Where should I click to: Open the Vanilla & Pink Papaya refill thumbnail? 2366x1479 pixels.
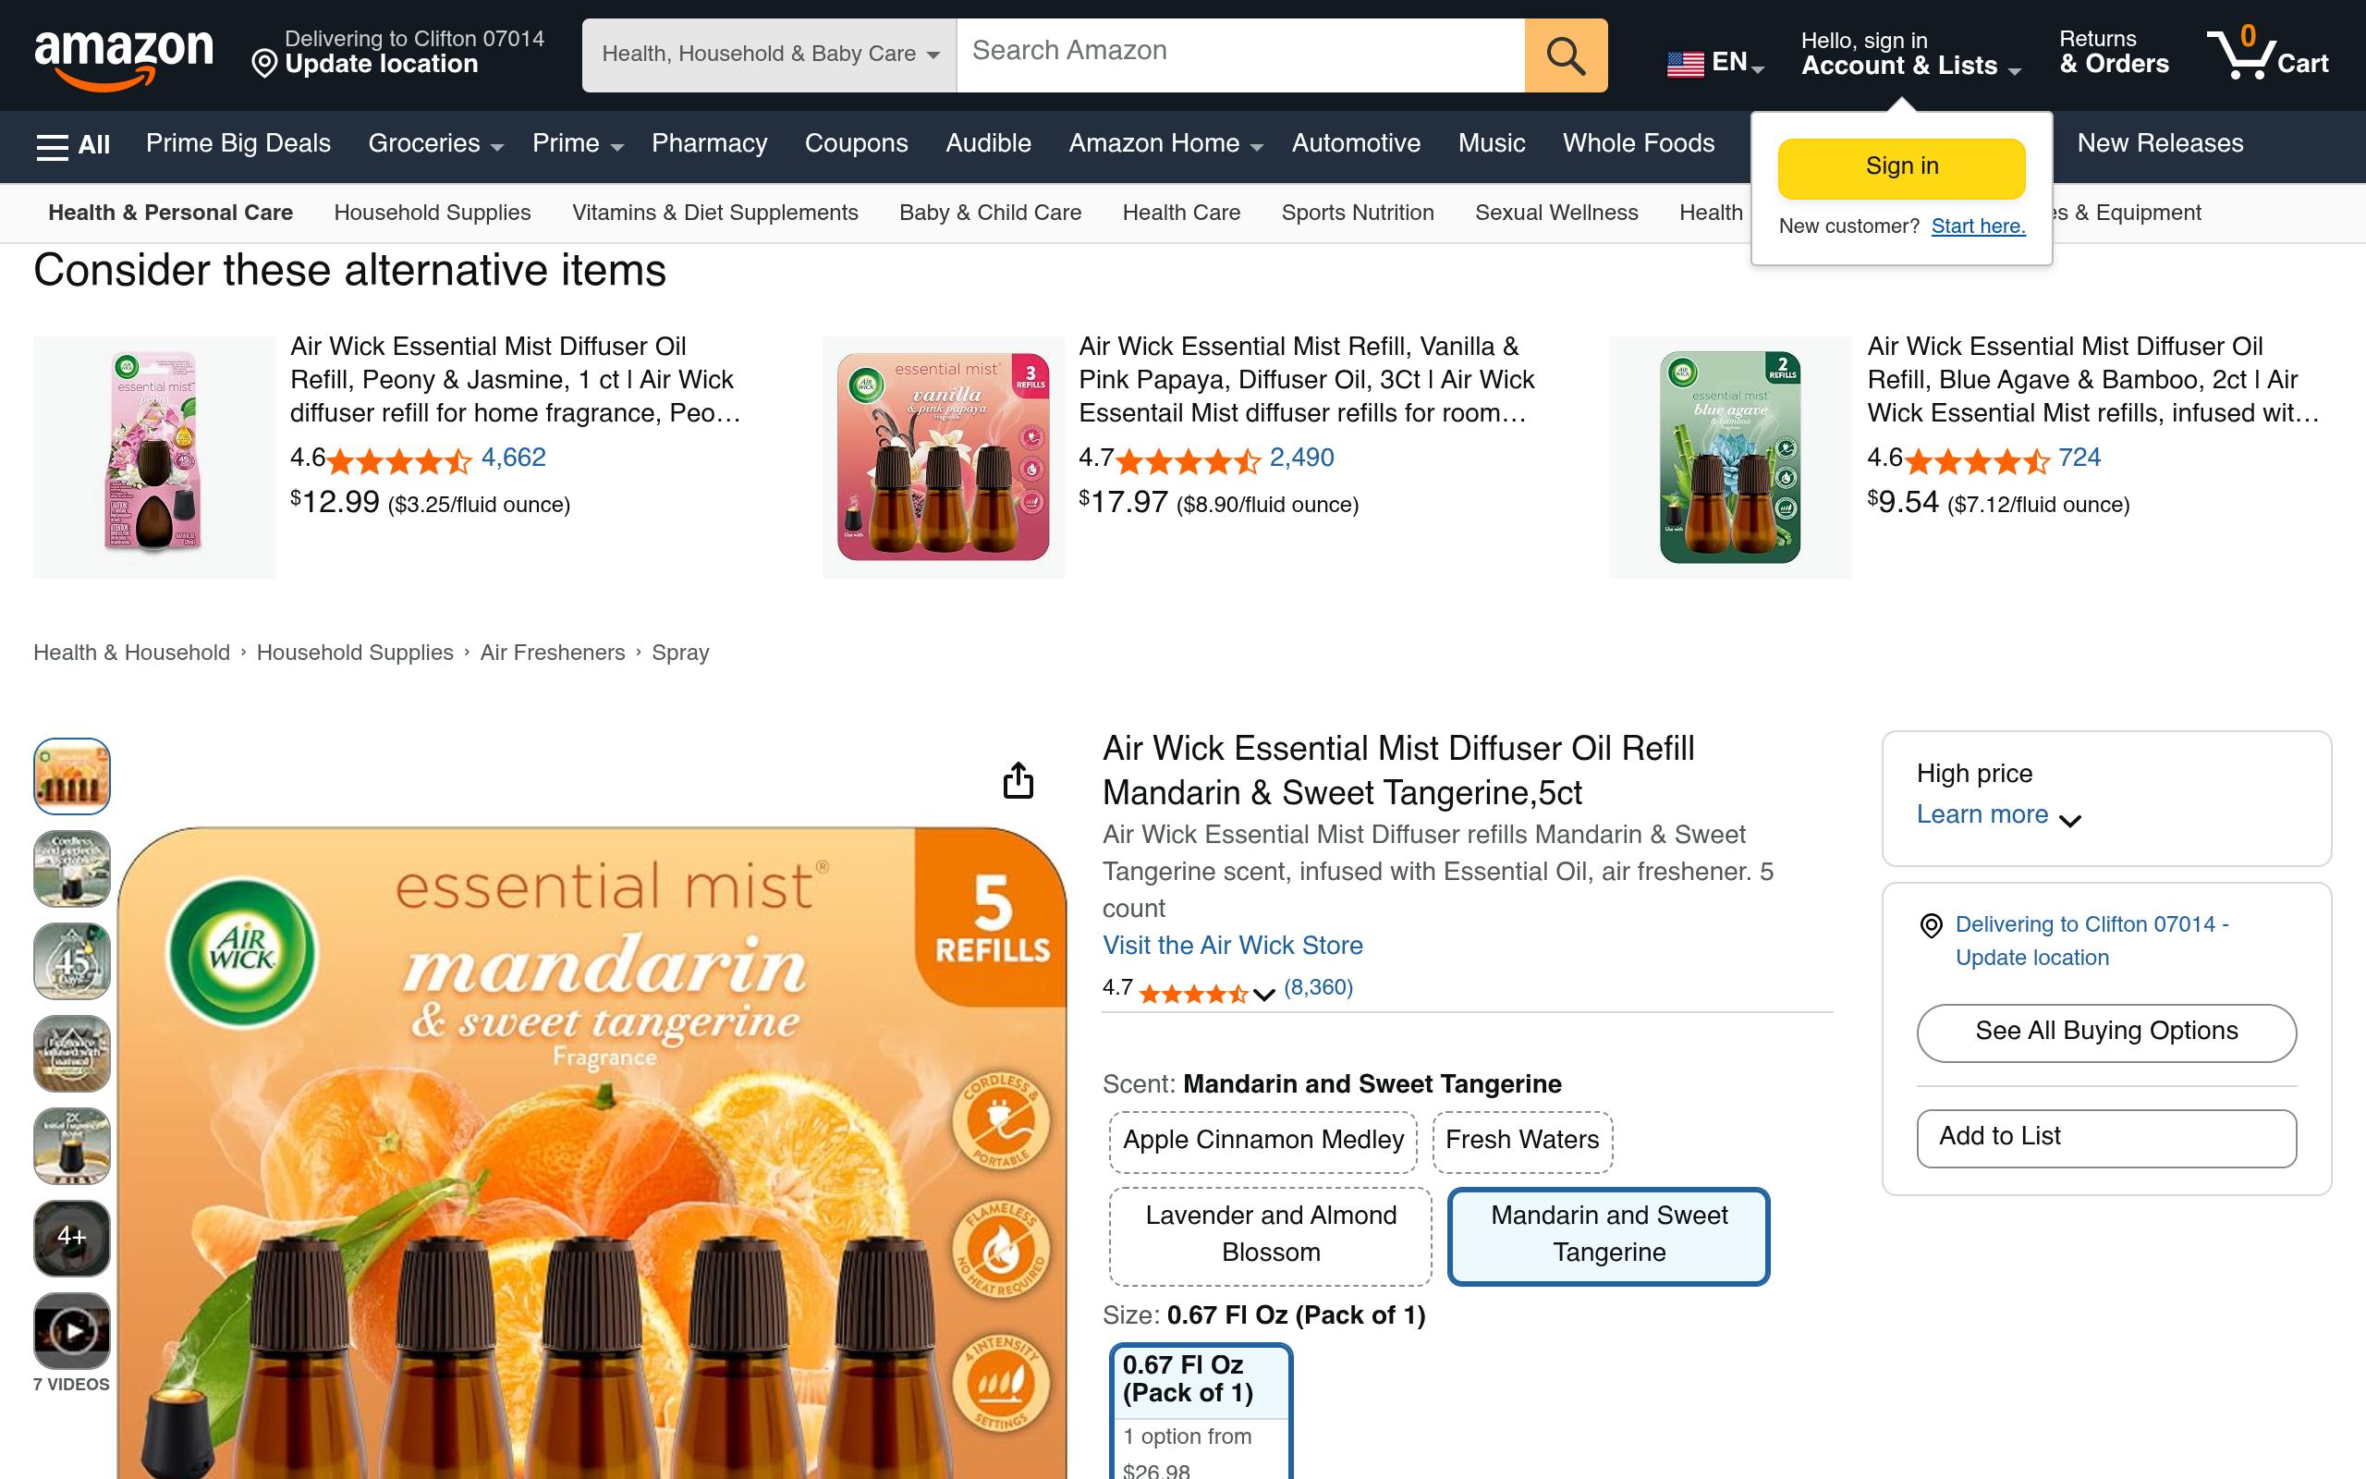click(x=943, y=457)
